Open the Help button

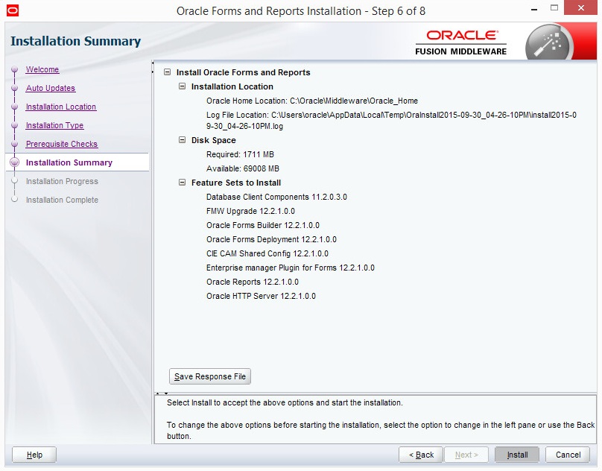[x=34, y=455]
